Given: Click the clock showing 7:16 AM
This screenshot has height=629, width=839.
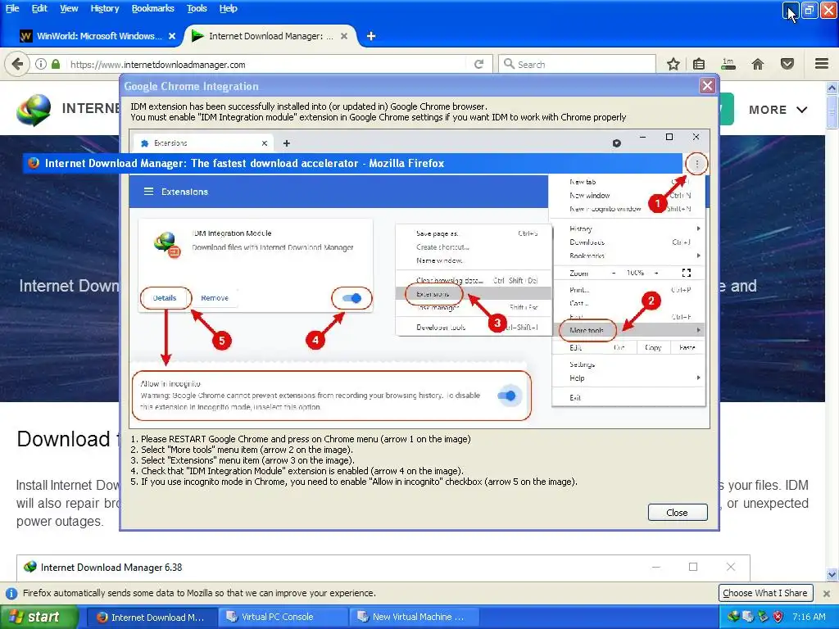Looking at the screenshot, I should [809, 617].
